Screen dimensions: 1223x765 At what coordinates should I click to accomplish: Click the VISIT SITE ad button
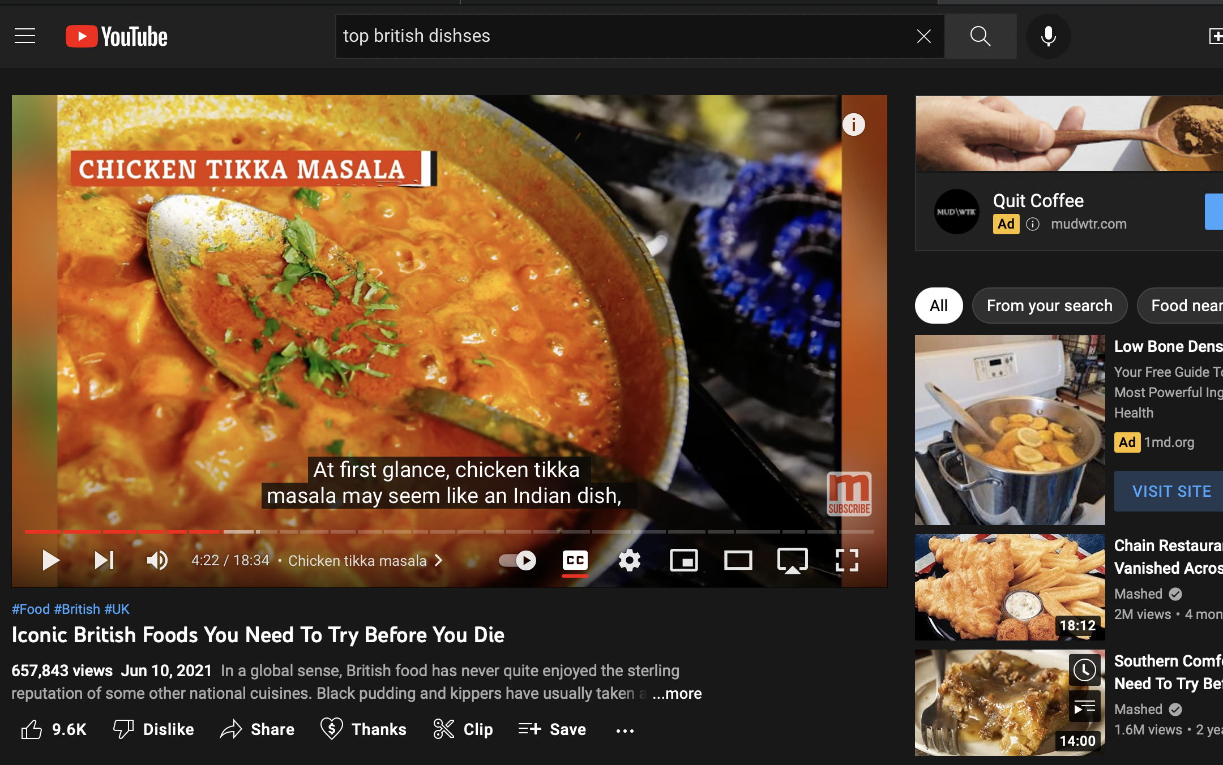click(x=1171, y=491)
